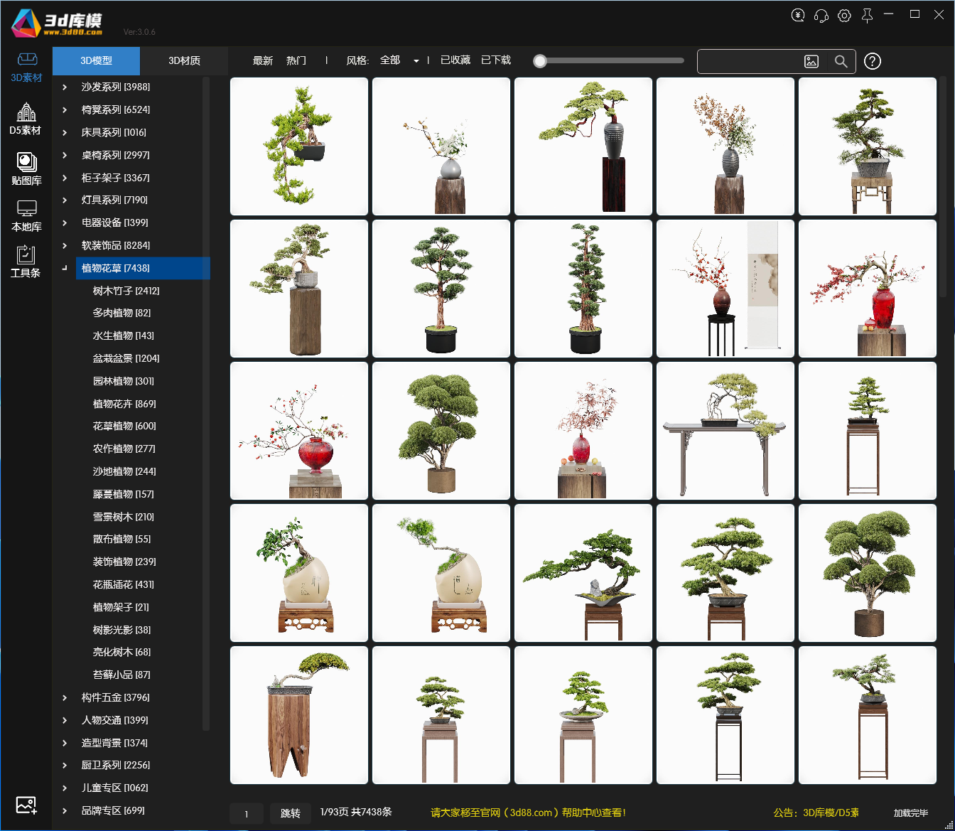Select the 盆栽盆景 [1204] subcategory

pos(126,358)
